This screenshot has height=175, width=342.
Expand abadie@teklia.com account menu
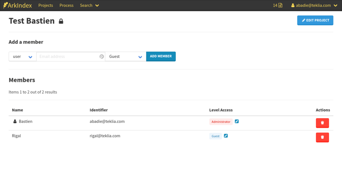(x=314, y=6)
